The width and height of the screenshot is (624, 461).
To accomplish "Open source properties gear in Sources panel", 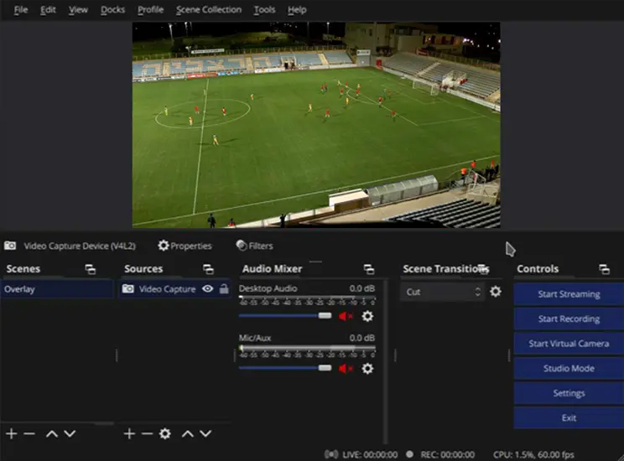I will pos(165,433).
